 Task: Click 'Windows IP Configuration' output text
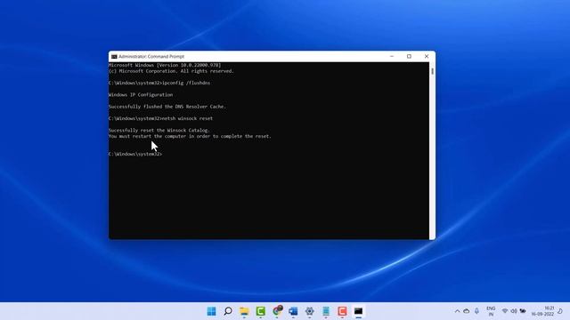coord(141,95)
